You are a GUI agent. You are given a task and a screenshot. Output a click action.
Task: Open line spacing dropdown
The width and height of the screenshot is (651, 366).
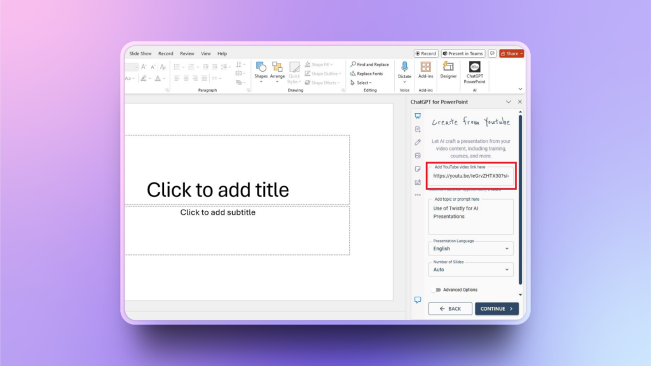(226, 67)
